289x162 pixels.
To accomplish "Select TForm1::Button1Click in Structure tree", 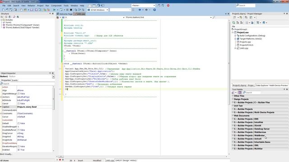I will click(x=22, y=27).
